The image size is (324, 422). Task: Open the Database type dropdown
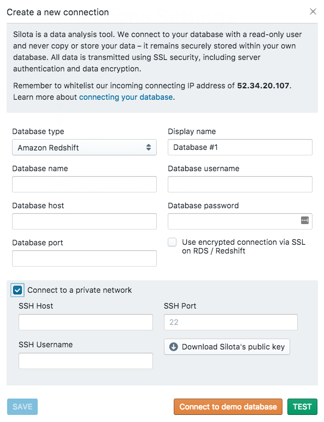pos(84,147)
